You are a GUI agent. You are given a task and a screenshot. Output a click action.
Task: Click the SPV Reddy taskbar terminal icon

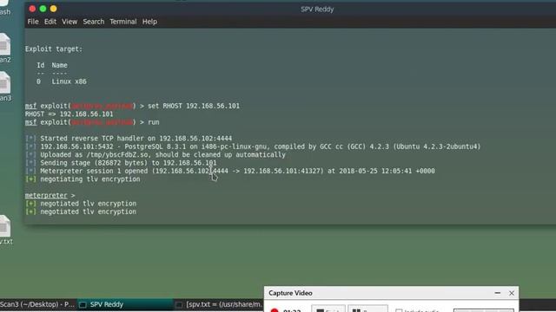[x=83, y=304]
